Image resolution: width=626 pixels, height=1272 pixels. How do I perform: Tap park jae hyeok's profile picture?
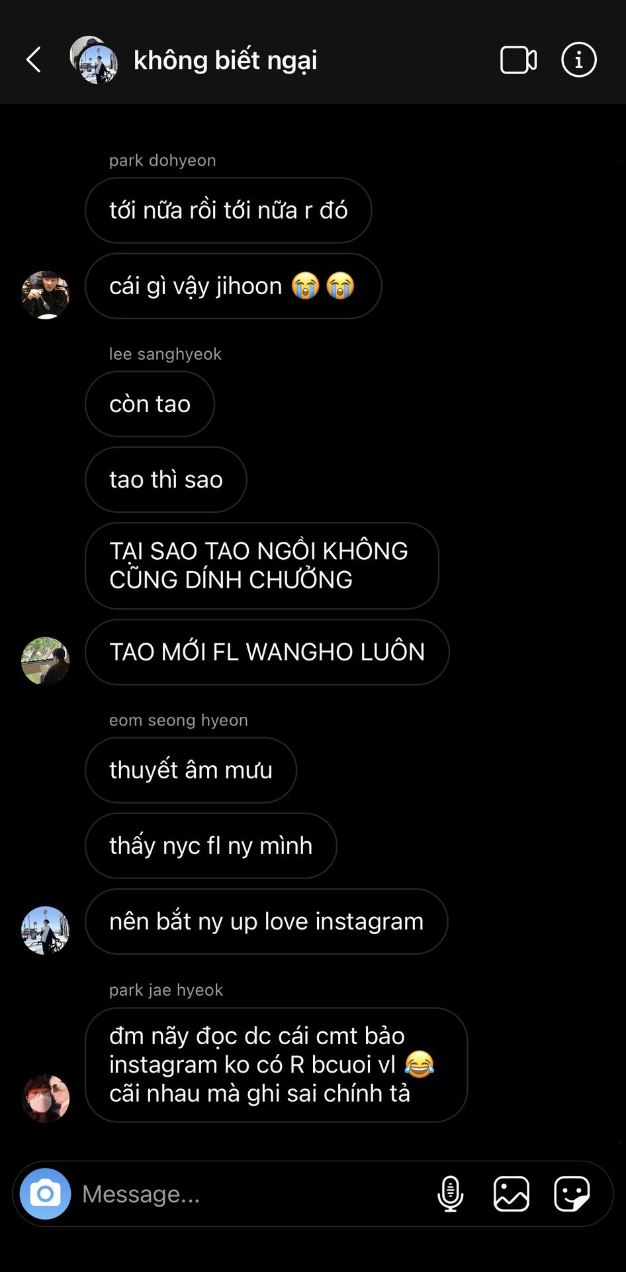pos(46,1098)
